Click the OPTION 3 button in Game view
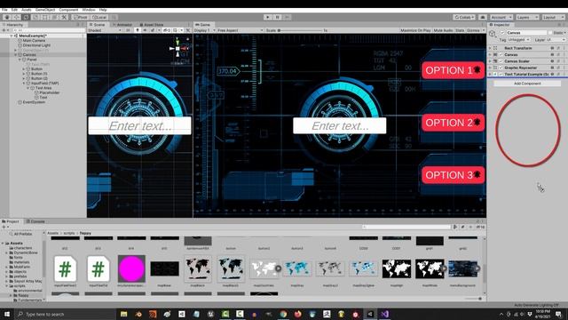 coord(453,175)
